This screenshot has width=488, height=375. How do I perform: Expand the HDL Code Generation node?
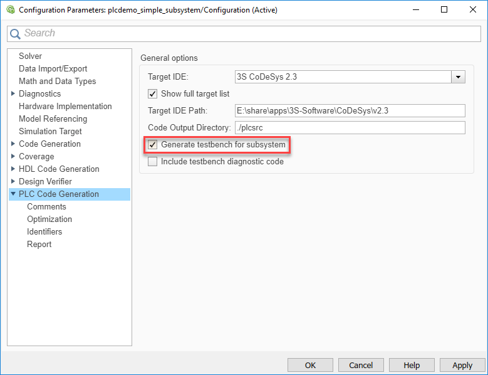coord(13,169)
